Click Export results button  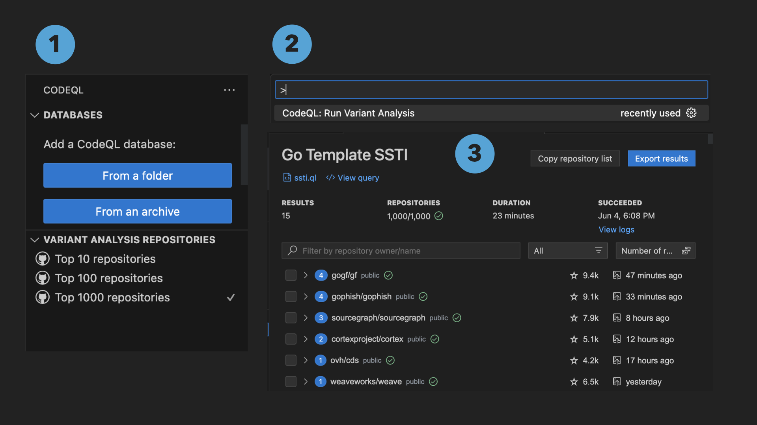661,159
